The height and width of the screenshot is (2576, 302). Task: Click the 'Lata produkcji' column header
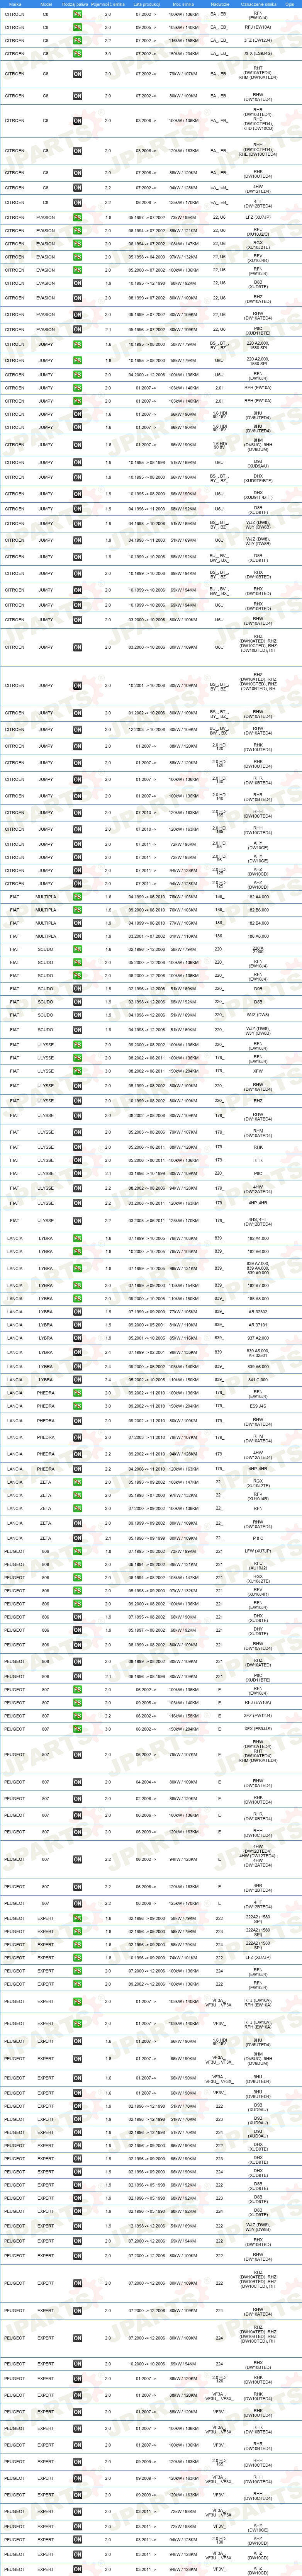(147, 4)
